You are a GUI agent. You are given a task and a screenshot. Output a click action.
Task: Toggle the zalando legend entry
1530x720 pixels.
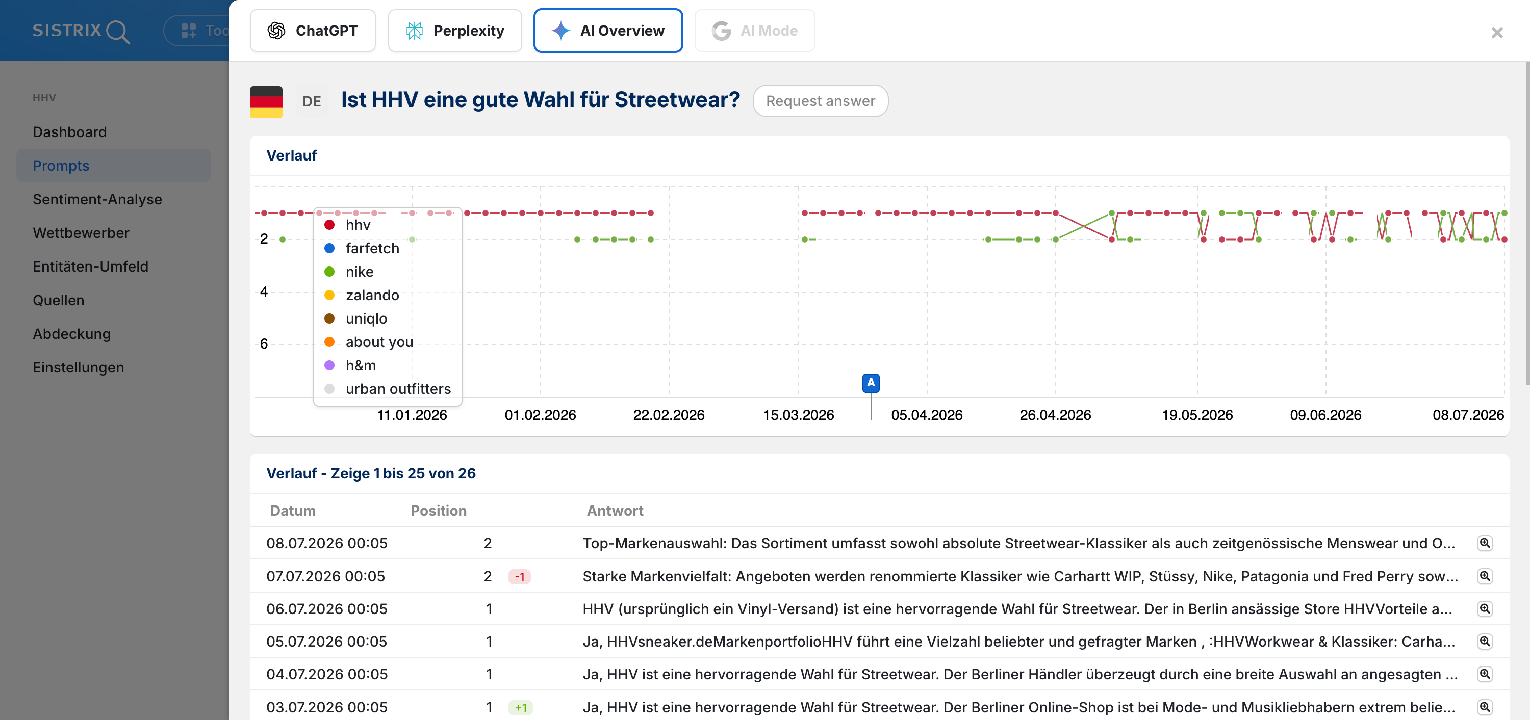click(x=361, y=295)
